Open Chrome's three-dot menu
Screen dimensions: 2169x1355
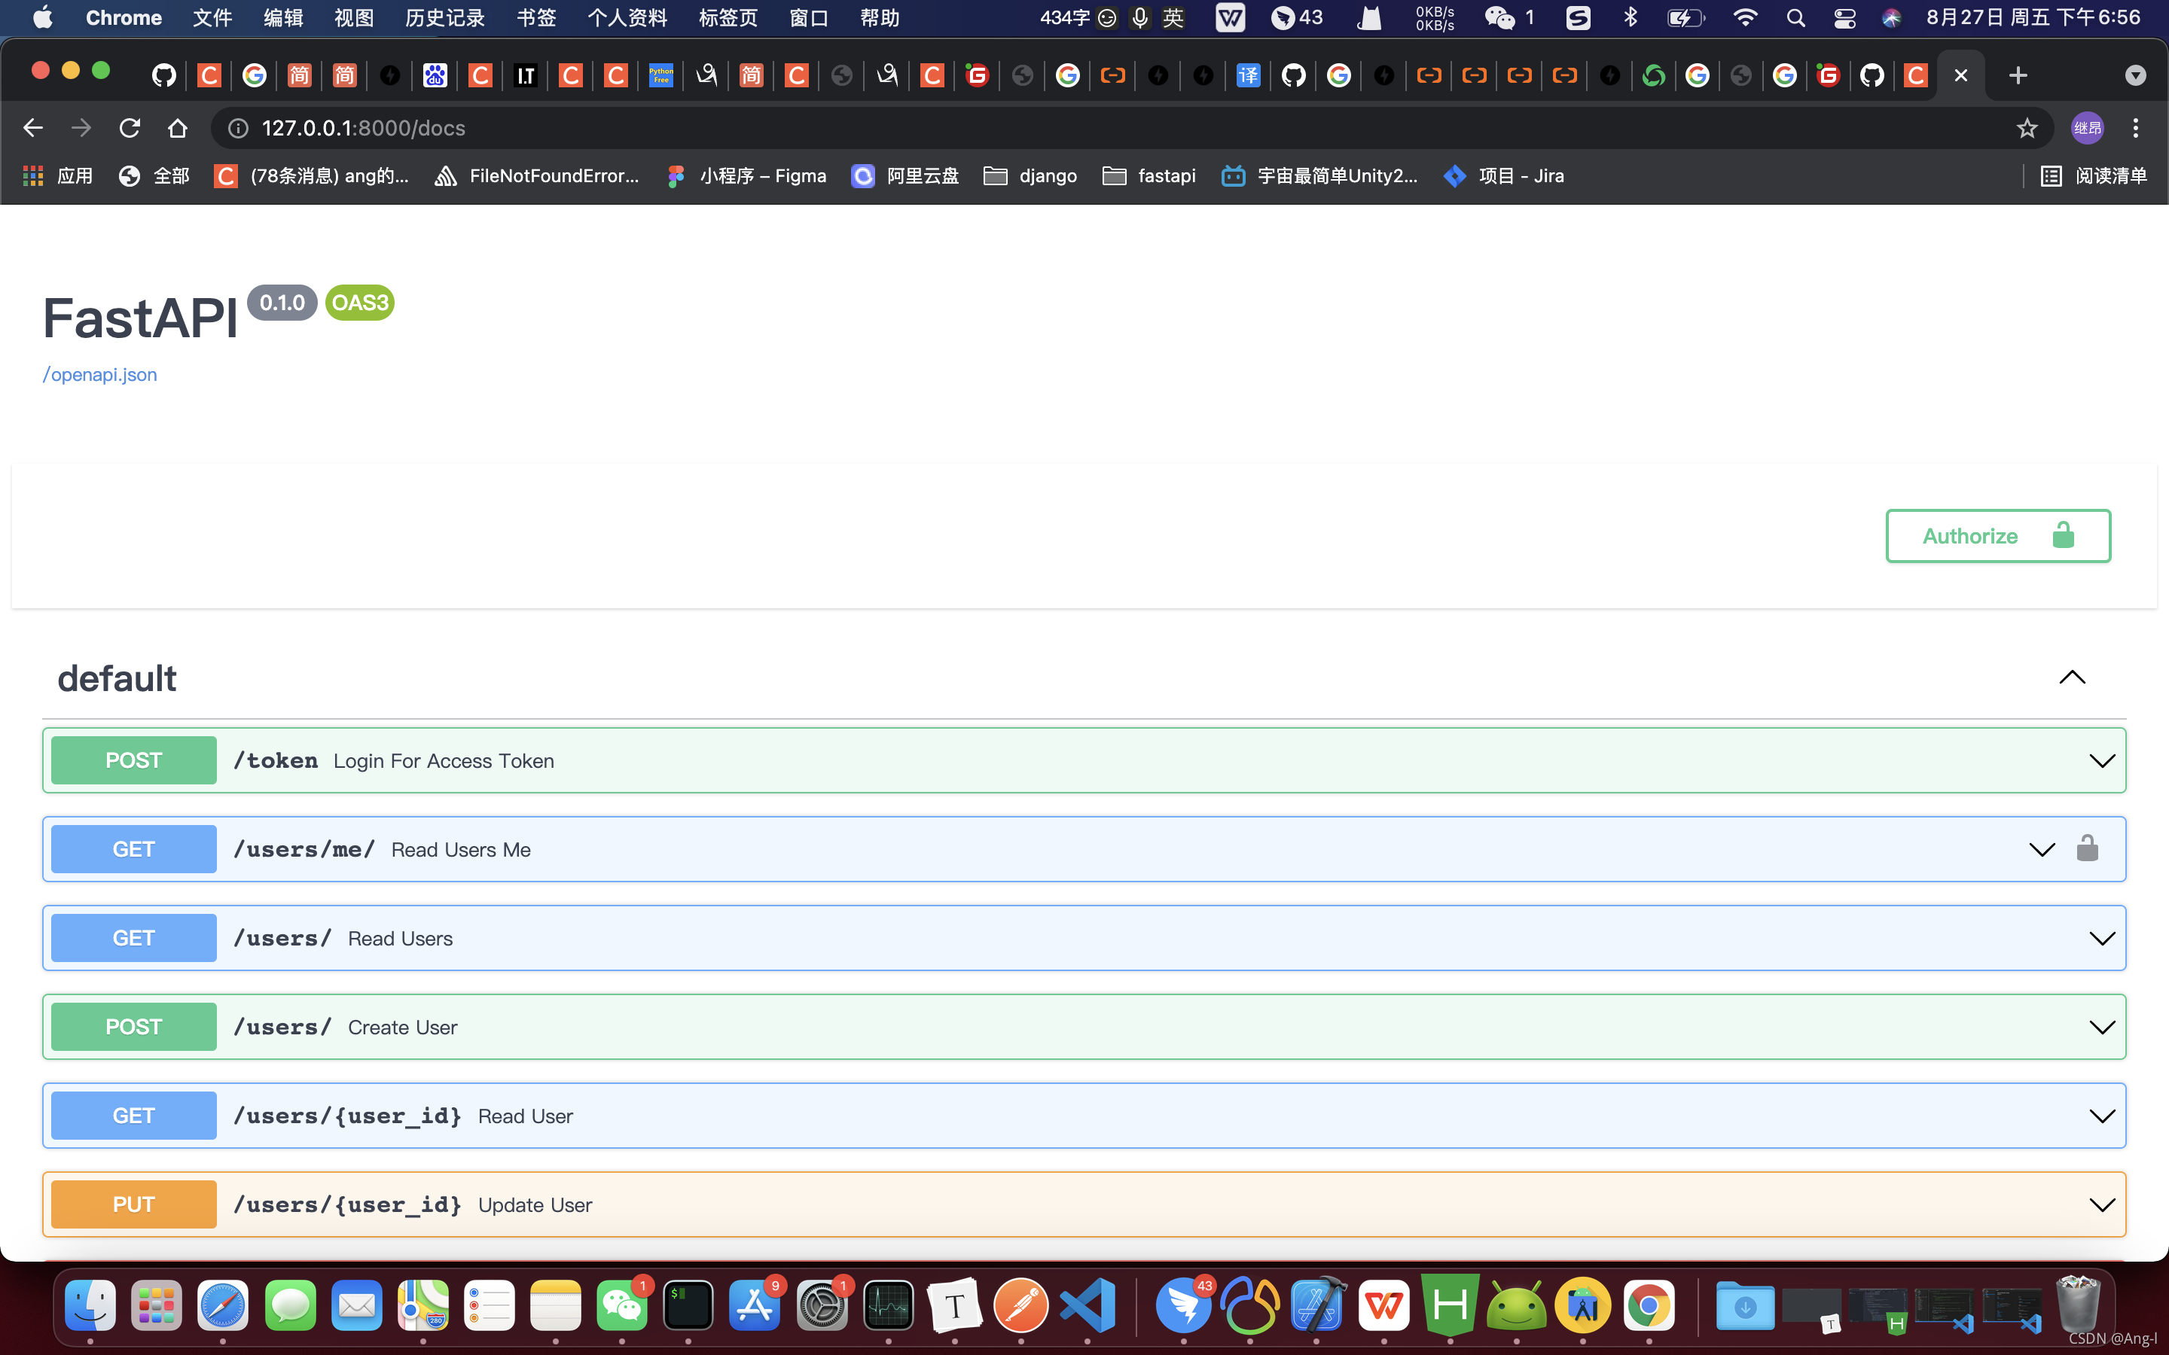pos(2136,128)
